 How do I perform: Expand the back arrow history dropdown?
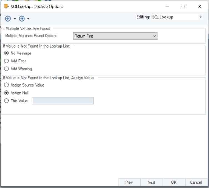coord(15,19)
